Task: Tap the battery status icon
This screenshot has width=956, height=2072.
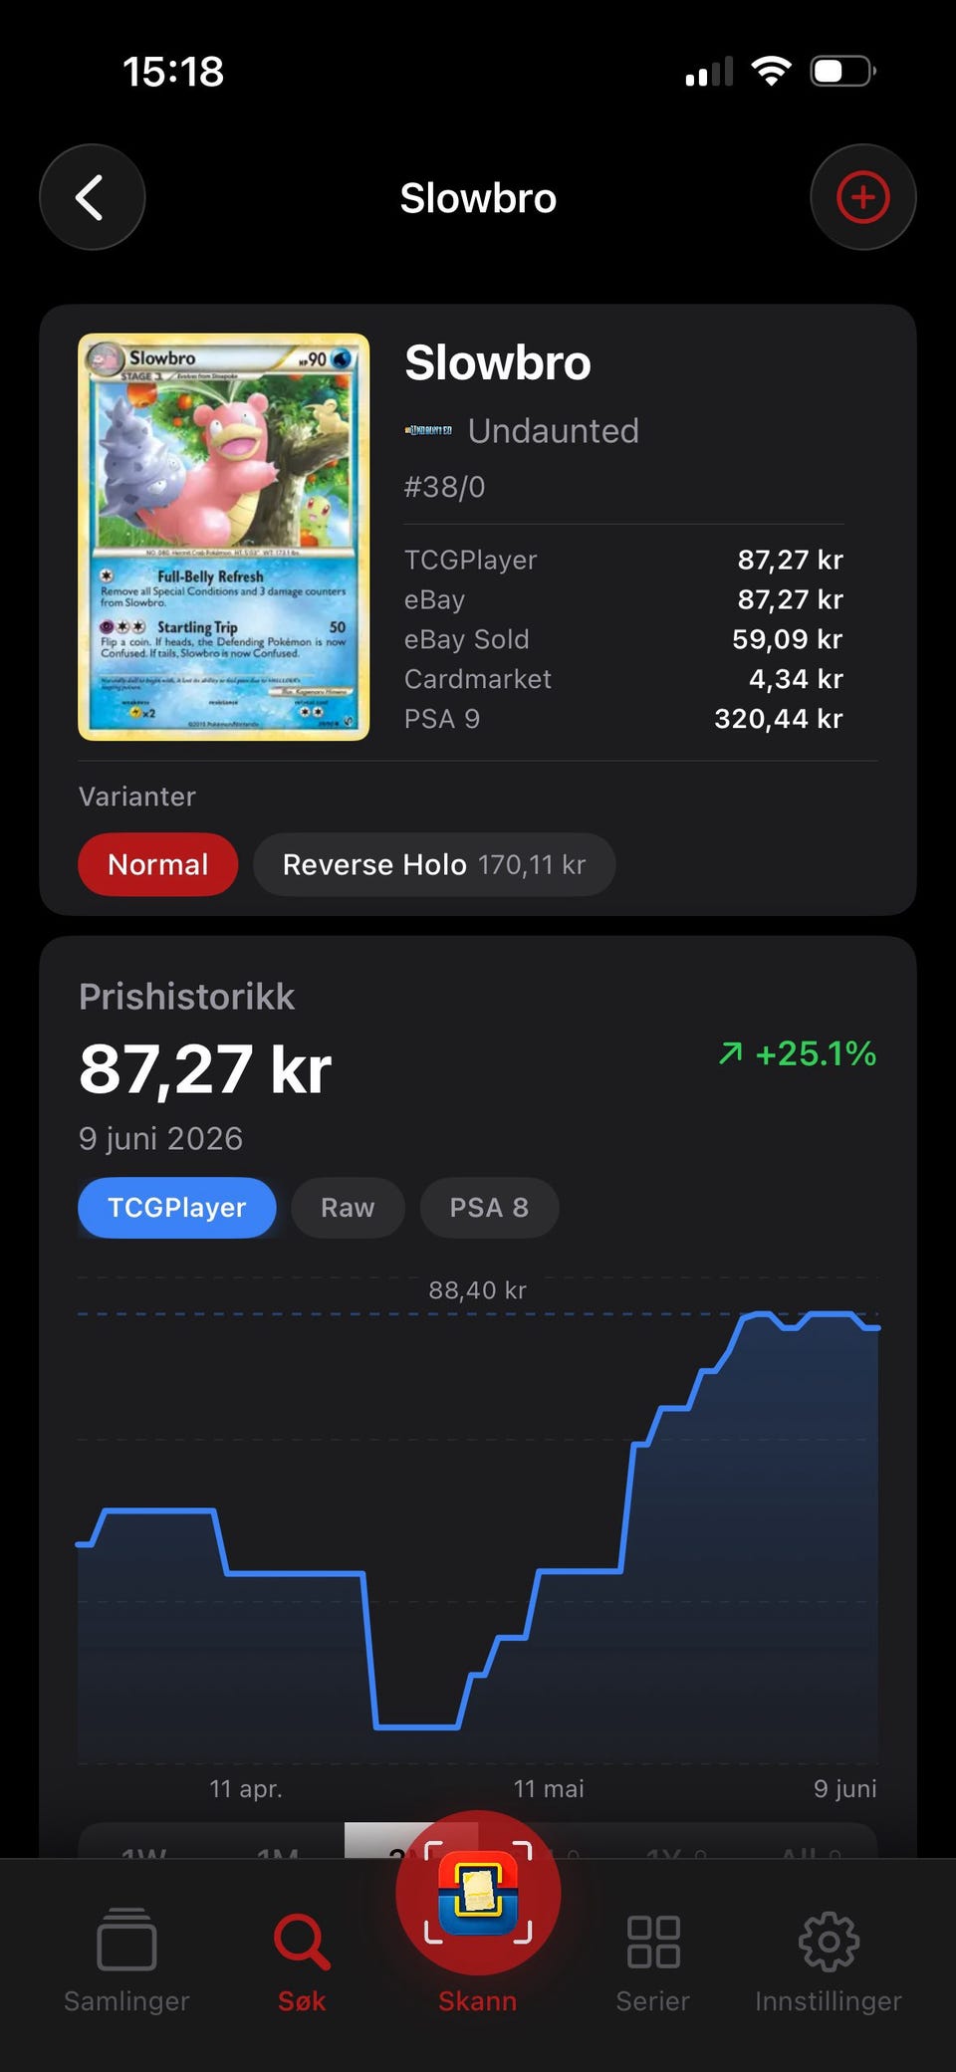Action: [843, 71]
